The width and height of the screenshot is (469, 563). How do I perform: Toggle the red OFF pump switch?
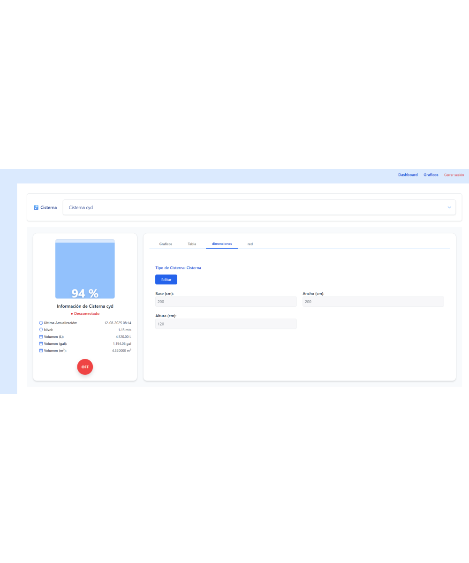[x=85, y=367]
